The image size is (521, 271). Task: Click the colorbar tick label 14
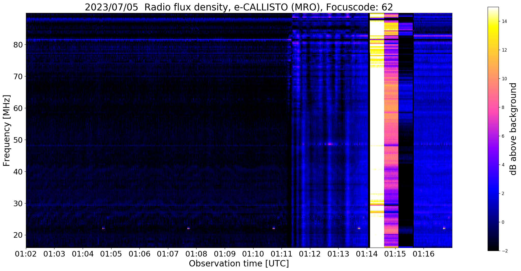504,21
